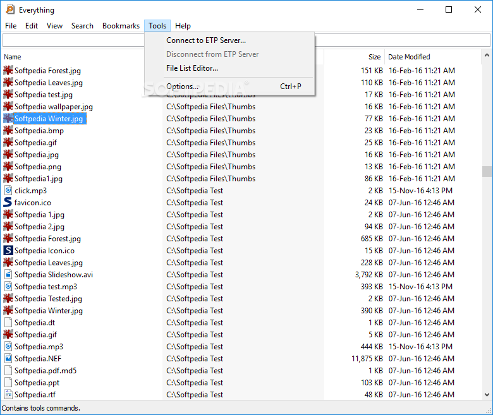This screenshot has height=415, width=493.
Task: Select the favicon.ico file name
Action: click(x=33, y=202)
